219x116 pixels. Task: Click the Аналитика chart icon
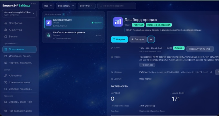coord(5,30)
